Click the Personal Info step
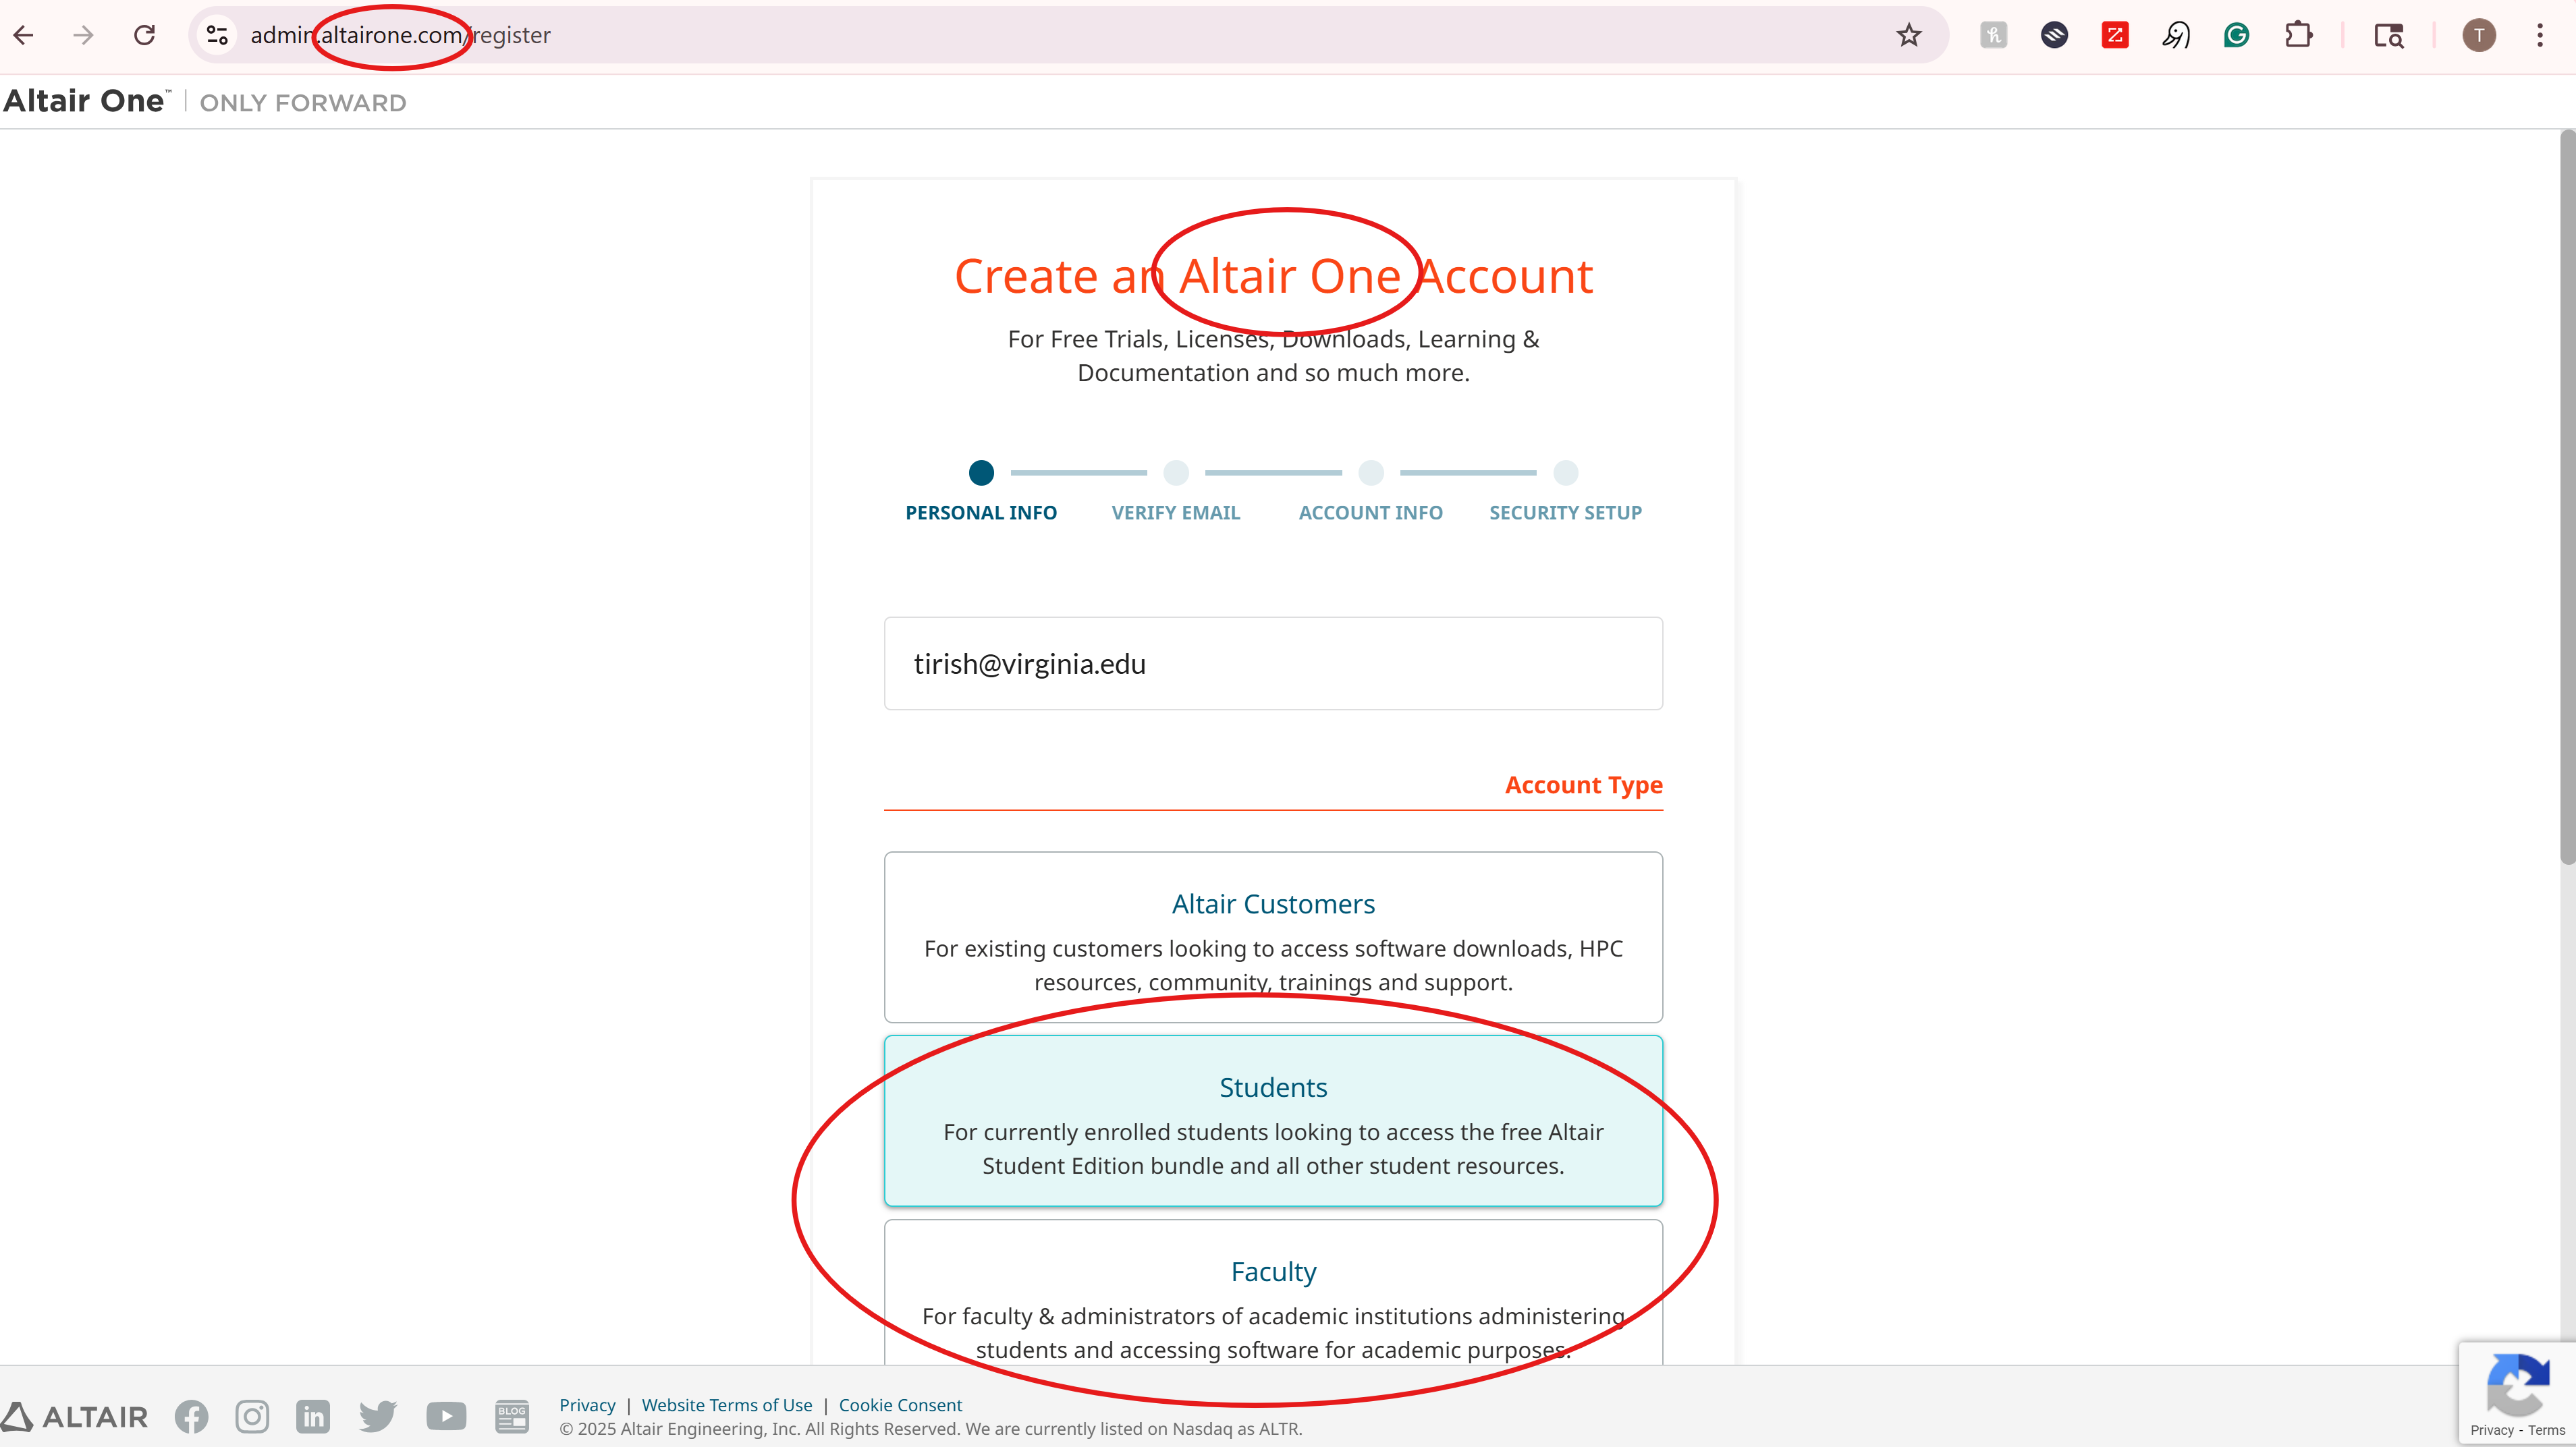Screen dimensions: 2576x1447 tap(981, 513)
